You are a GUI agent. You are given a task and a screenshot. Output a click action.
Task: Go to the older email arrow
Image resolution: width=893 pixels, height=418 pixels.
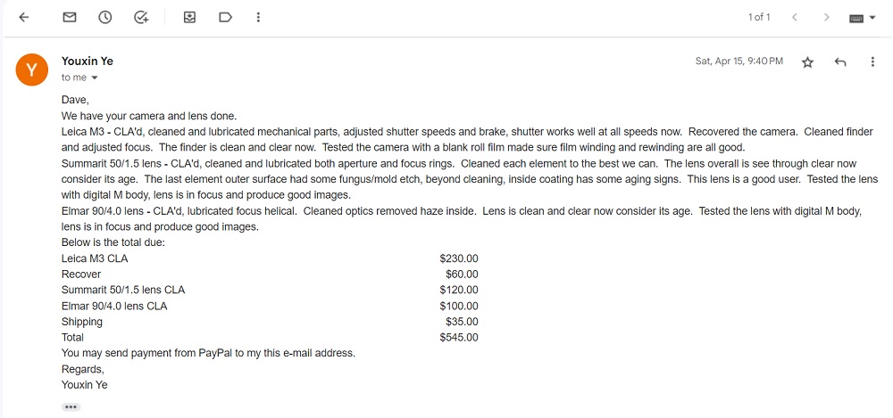(x=827, y=17)
